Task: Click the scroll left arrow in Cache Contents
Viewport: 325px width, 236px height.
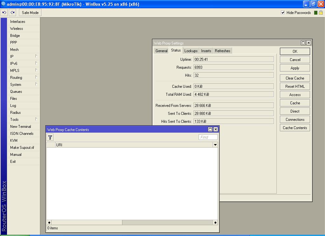Action: click(x=49, y=223)
